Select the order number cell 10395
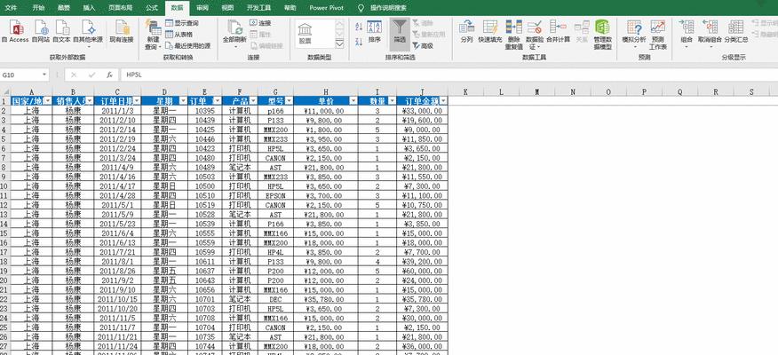The width and height of the screenshot is (778, 355). tap(205, 111)
